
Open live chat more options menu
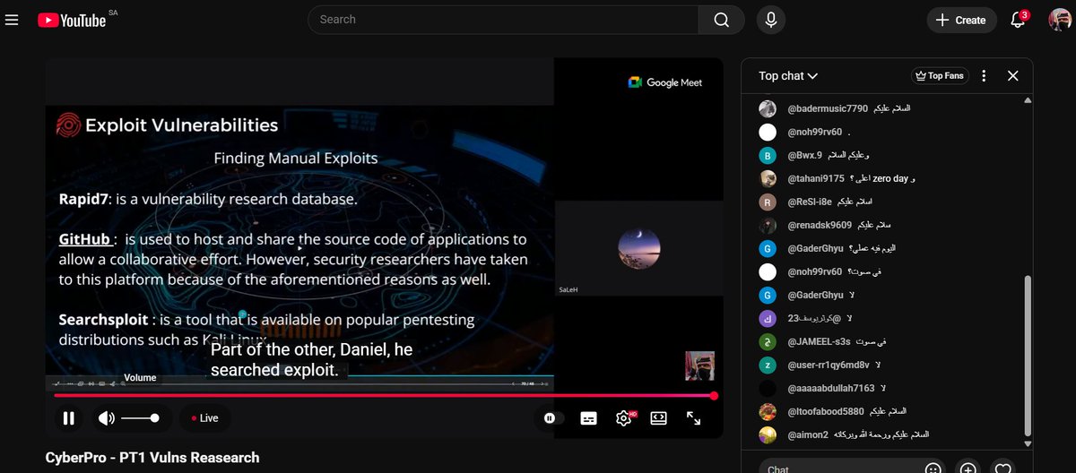984,76
